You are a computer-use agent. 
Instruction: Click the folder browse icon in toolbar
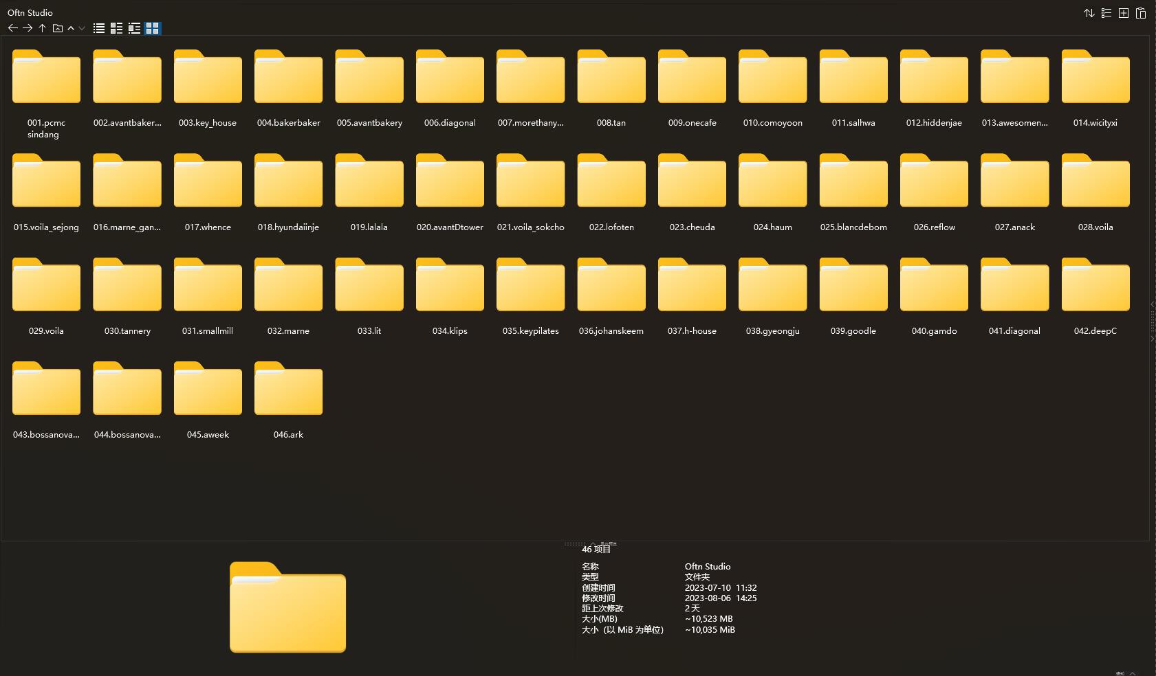point(58,28)
